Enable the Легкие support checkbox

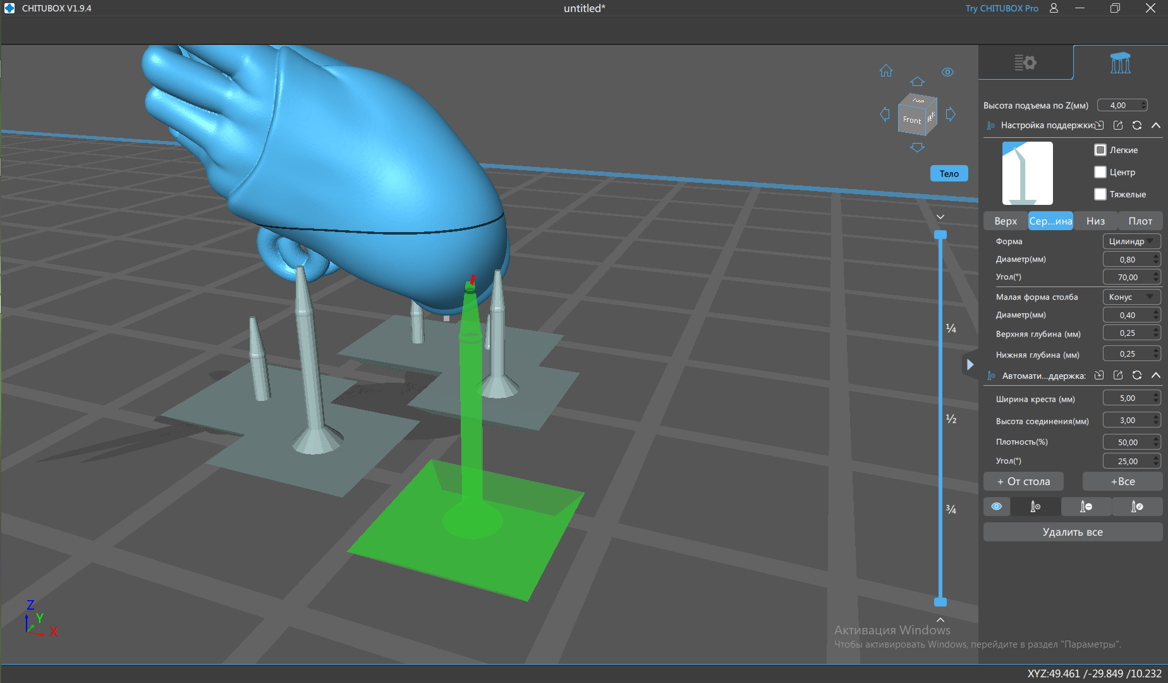pyautogui.click(x=1100, y=150)
